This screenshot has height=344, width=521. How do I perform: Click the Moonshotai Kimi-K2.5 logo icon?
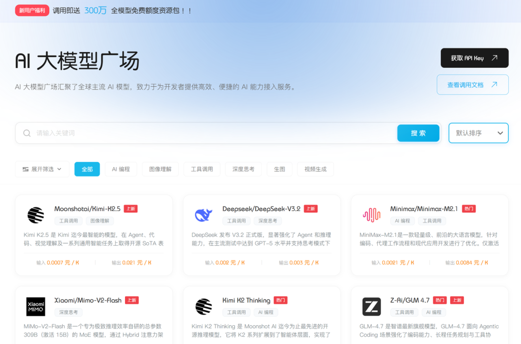36,215
